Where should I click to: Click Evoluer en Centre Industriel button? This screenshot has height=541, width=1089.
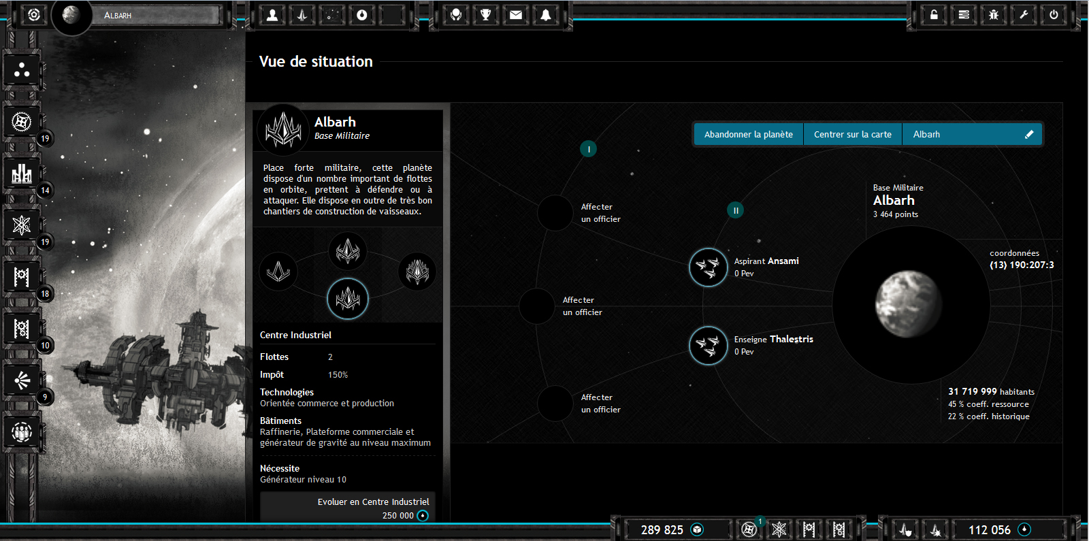point(348,508)
